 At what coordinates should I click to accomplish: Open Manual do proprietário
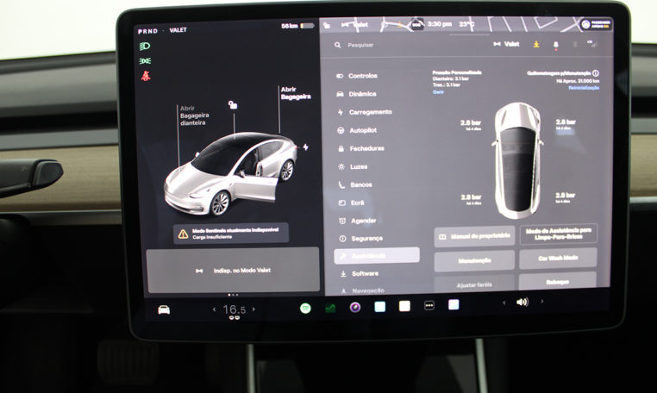click(x=474, y=236)
